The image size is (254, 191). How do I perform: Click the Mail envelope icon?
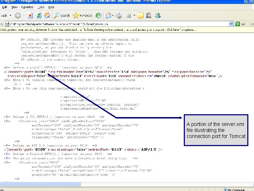point(109,16)
